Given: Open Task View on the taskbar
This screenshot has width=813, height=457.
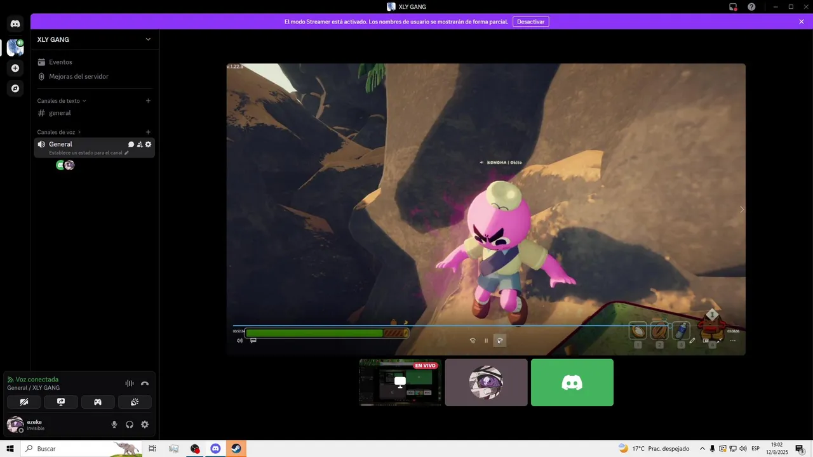Looking at the screenshot, I should [152, 449].
